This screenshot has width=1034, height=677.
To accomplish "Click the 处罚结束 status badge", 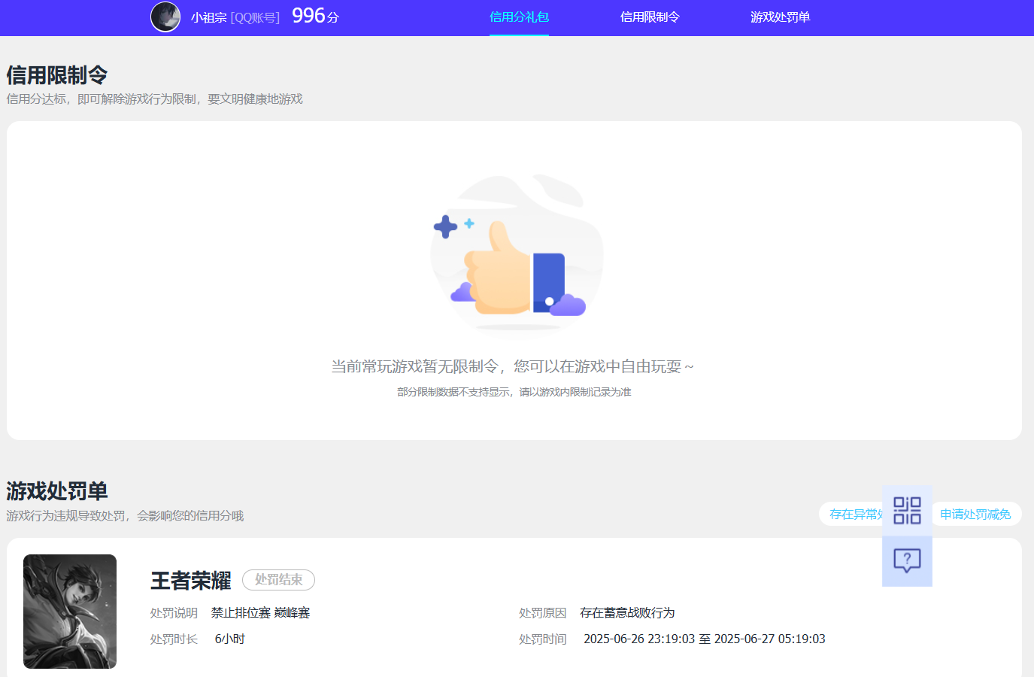I will (x=278, y=580).
